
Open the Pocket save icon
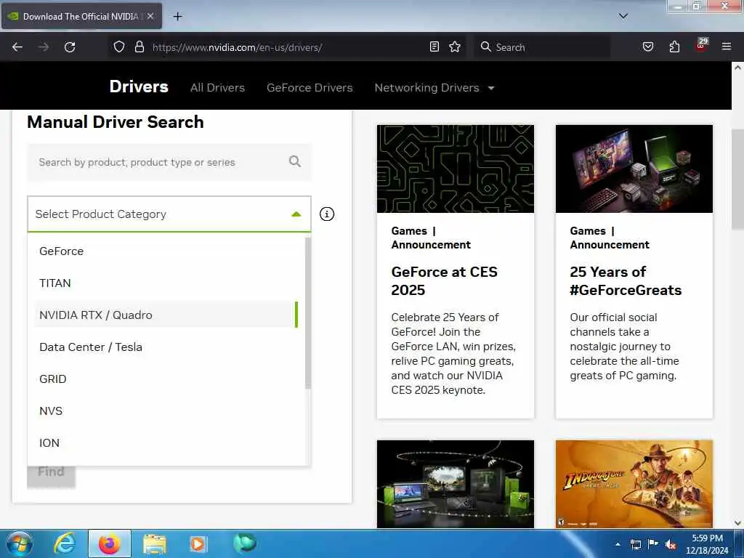click(x=647, y=46)
